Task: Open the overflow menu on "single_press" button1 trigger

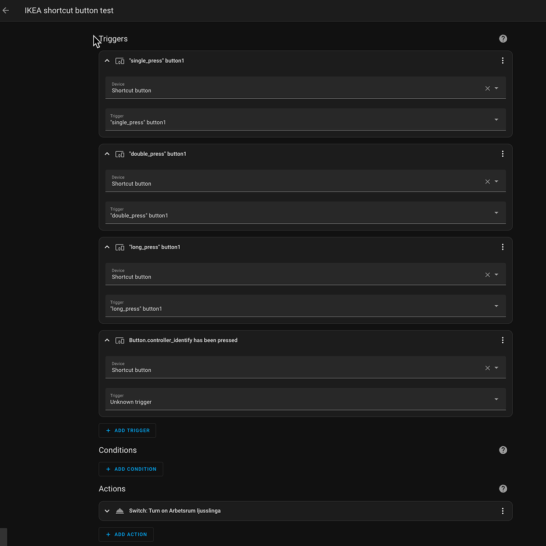Action: [x=502, y=61]
